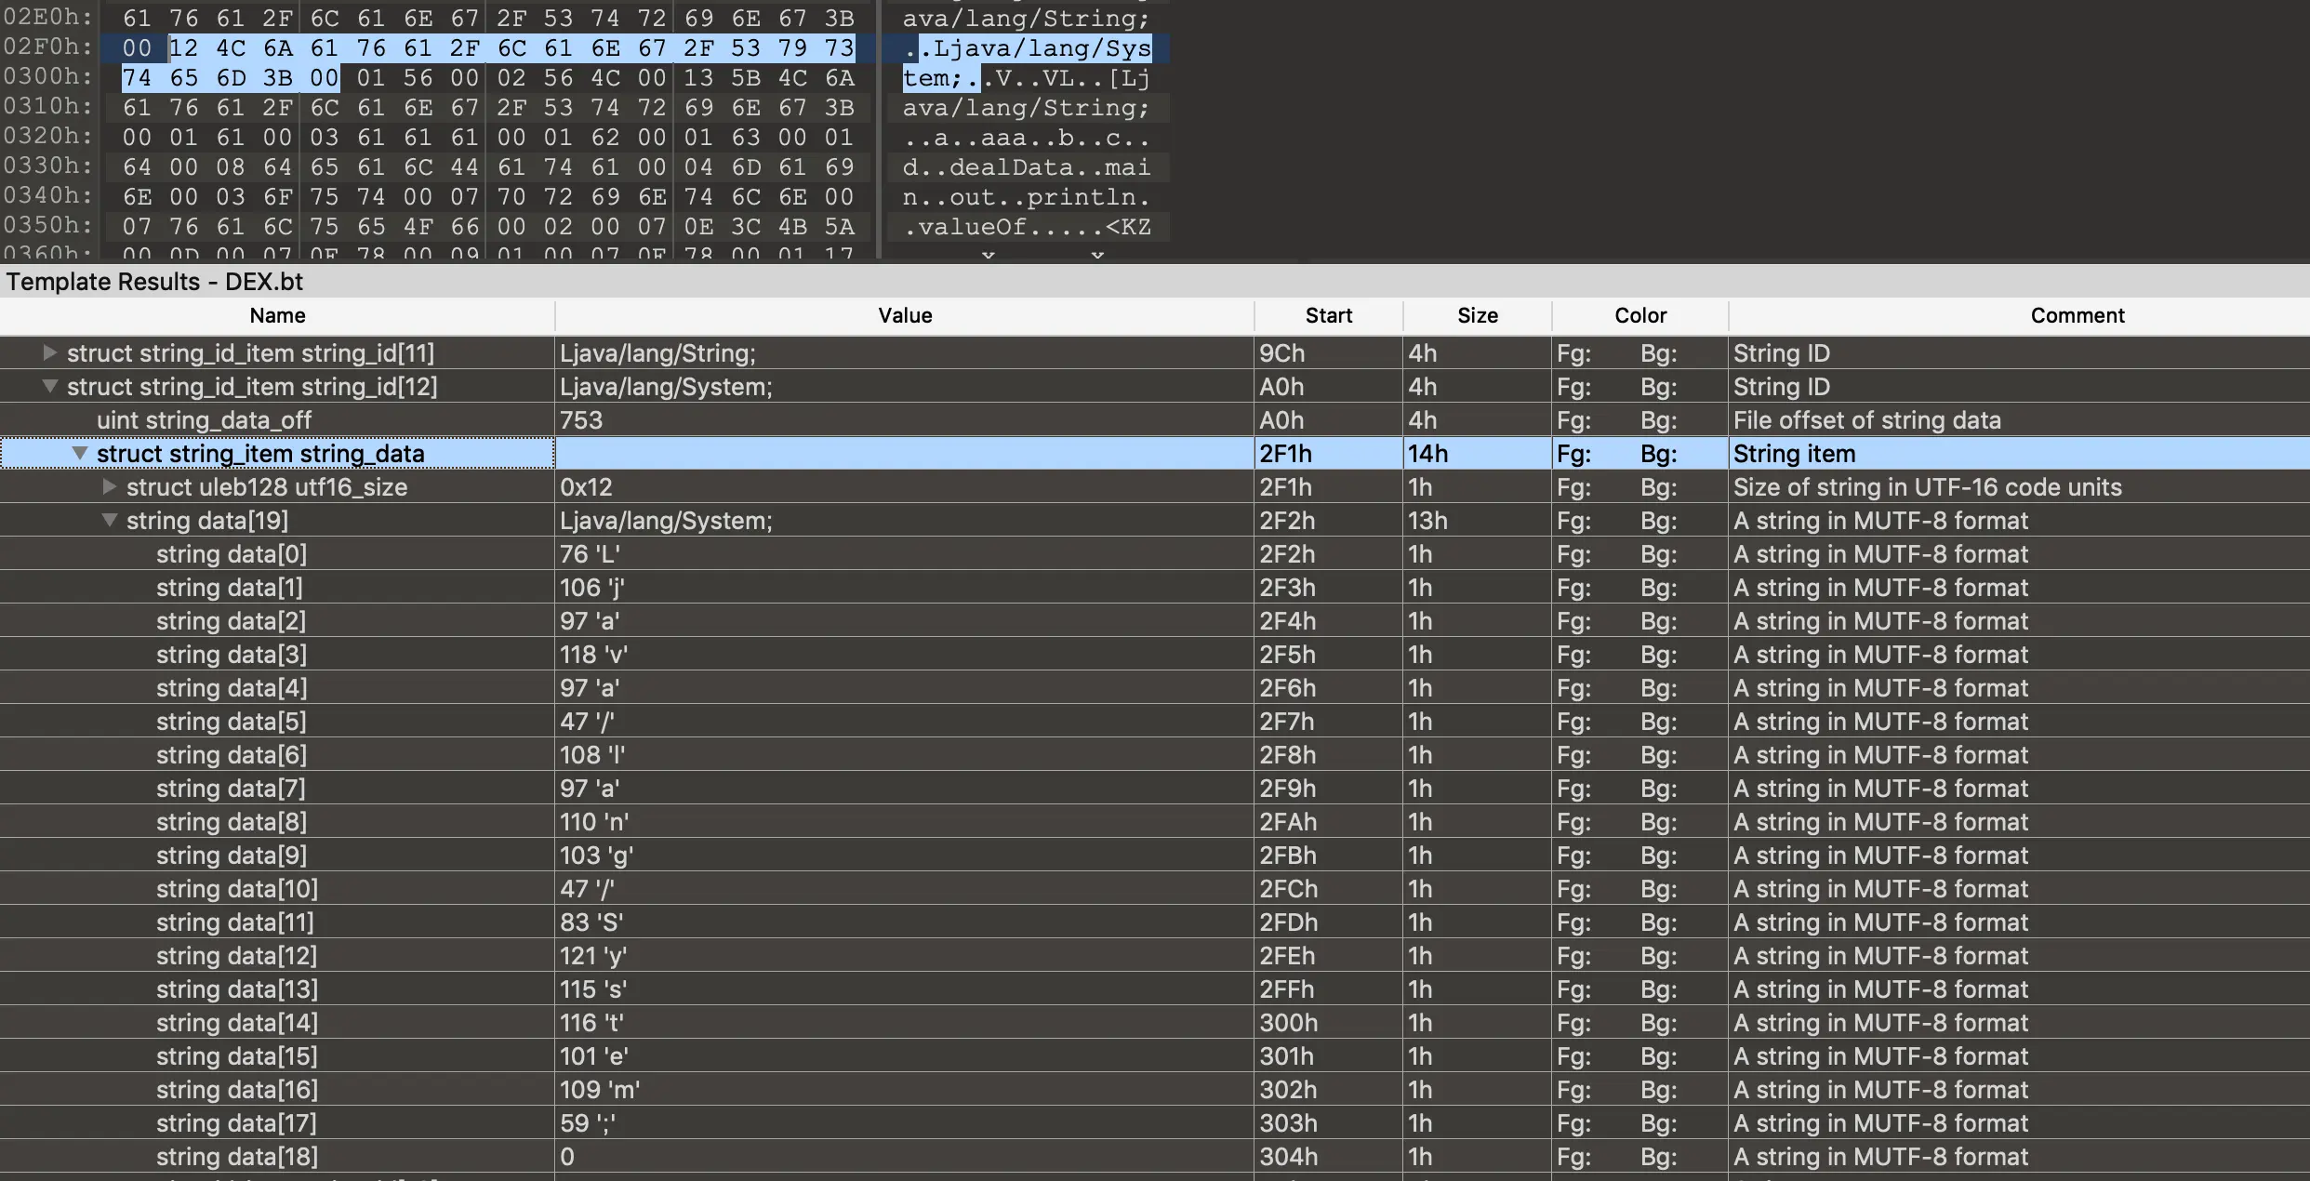Collapse string_id[12] struct node

[x=50, y=387]
